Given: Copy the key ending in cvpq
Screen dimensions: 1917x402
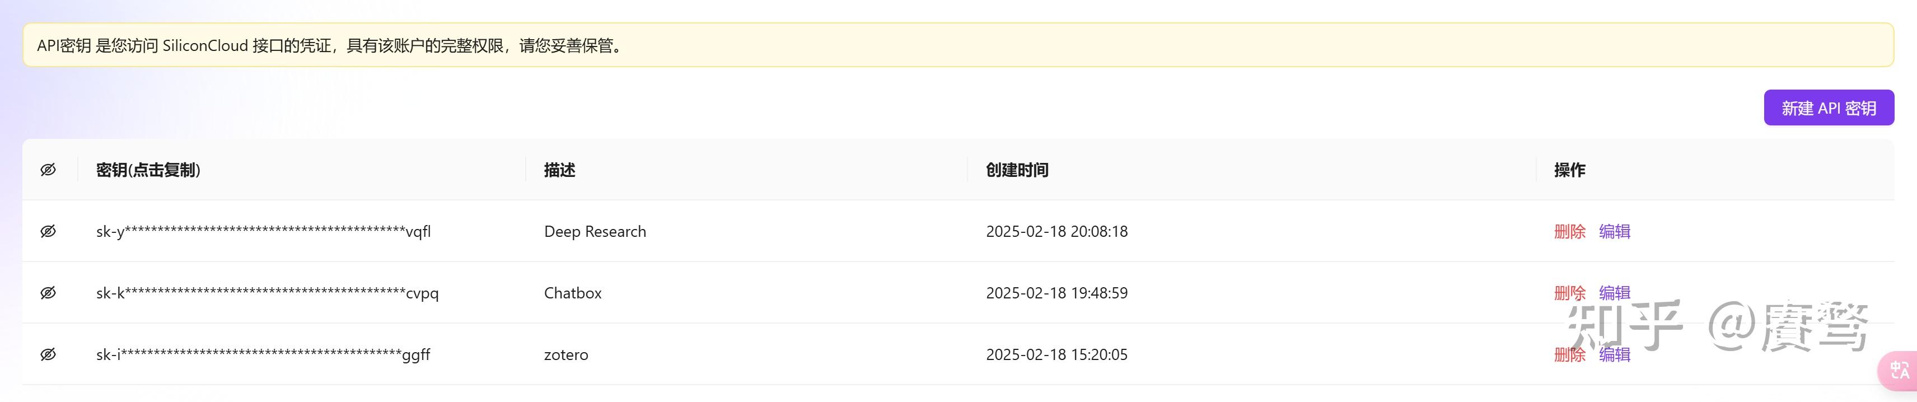Looking at the screenshot, I should point(267,293).
